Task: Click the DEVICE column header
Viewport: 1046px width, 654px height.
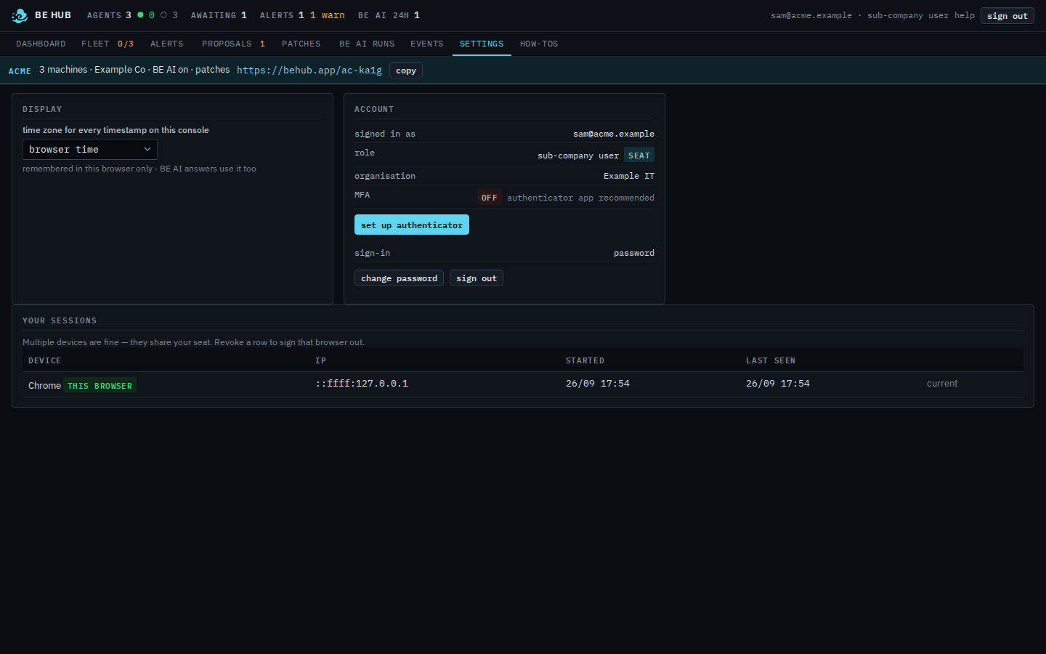Action: (x=44, y=360)
